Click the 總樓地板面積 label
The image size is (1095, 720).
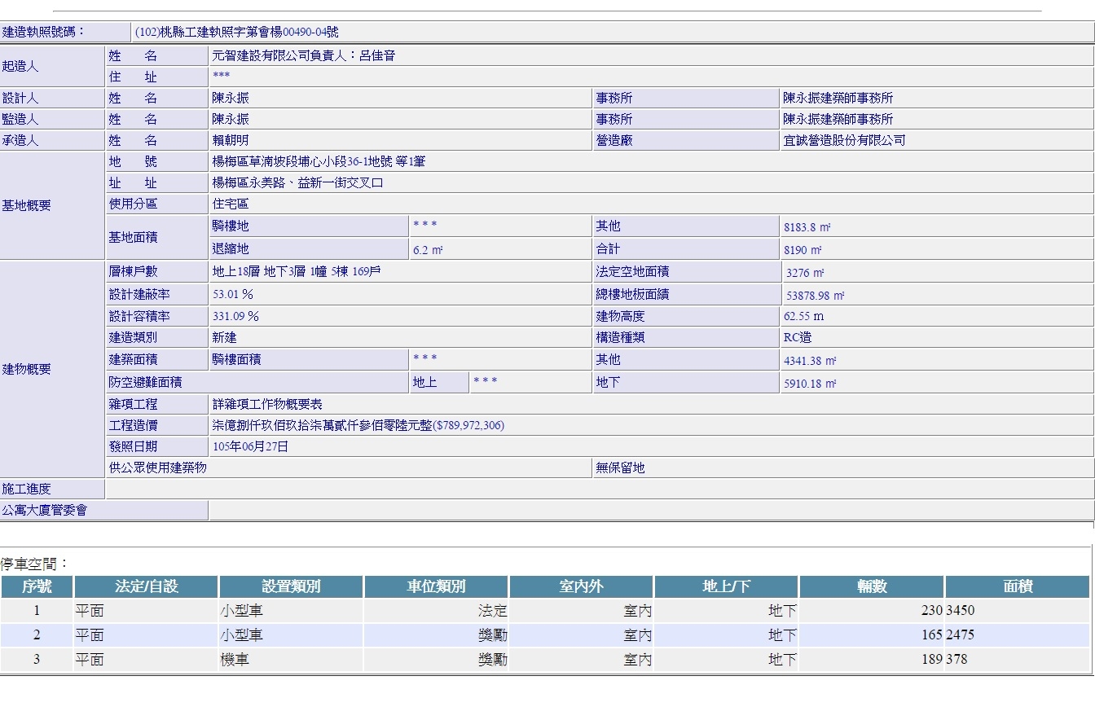click(632, 294)
